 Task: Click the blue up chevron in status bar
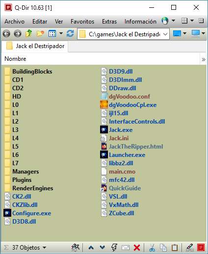coord(91,248)
